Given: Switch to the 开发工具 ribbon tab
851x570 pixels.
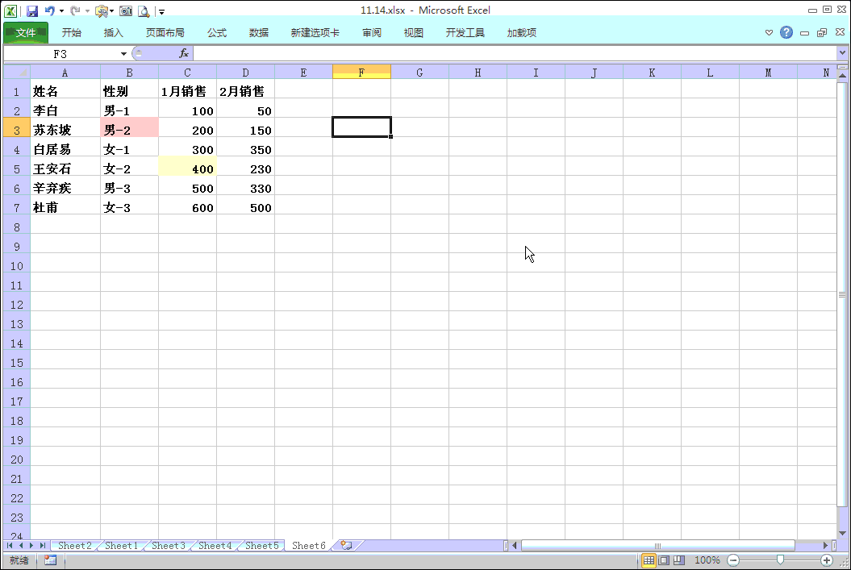Looking at the screenshot, I should [x=465, y=32].
